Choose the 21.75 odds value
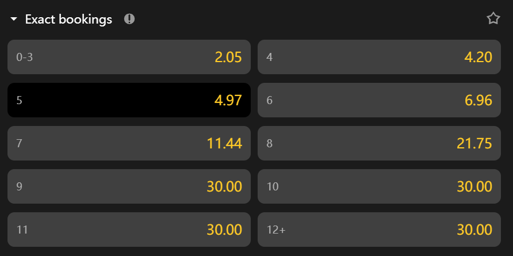 click(474, 143)
